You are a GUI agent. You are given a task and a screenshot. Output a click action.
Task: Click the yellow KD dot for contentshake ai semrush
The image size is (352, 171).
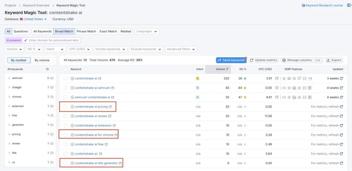pyautogui.click(x=245, y=88)
